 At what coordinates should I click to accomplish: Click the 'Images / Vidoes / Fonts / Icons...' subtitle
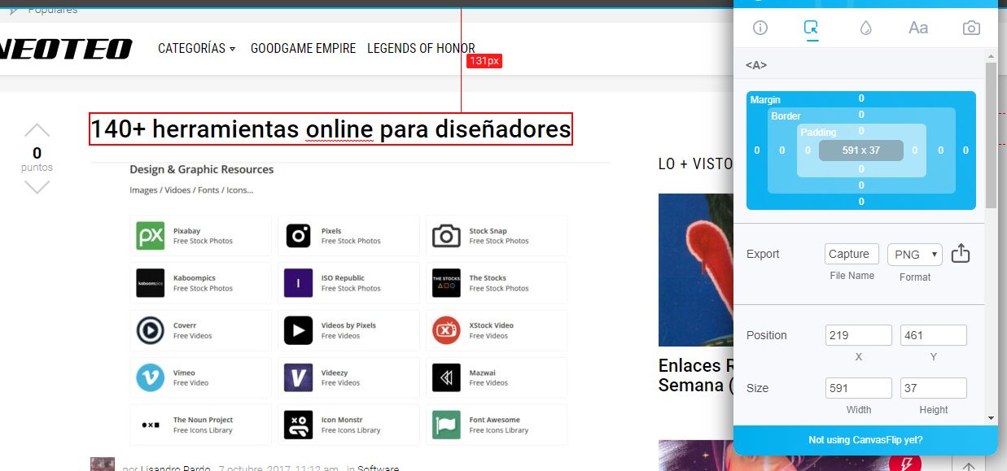click(x=191, y=190)
